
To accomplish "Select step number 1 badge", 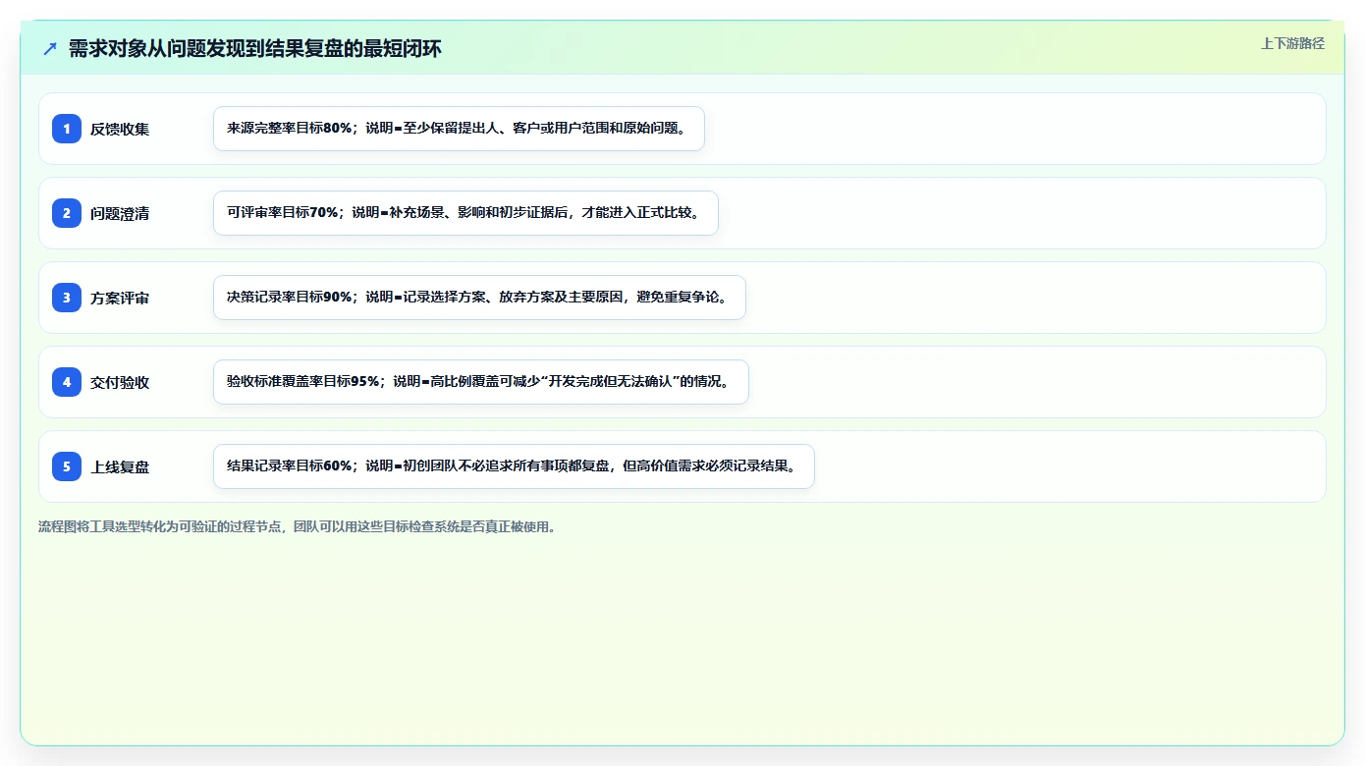I will pyautogui.click(x=67, y=128).
